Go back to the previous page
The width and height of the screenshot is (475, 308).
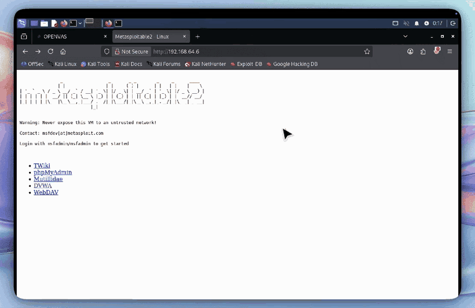coord(25,52)
